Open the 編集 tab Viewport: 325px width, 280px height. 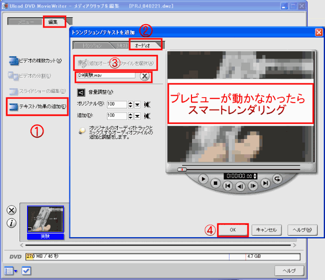[x=53, y=22]
